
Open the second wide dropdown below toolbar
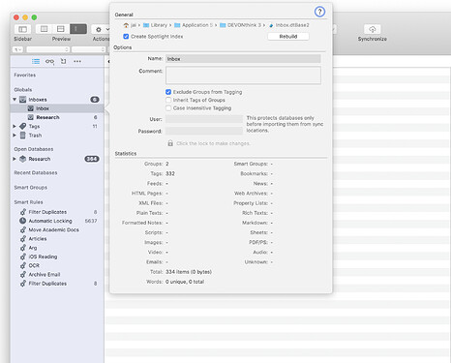tap(89, 49)
